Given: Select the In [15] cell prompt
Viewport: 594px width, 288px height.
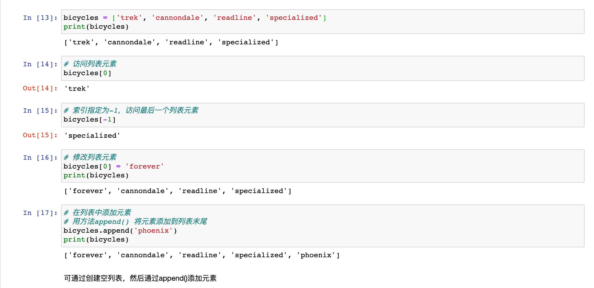Looking at the screenshot, I should [x=40, y=111].
